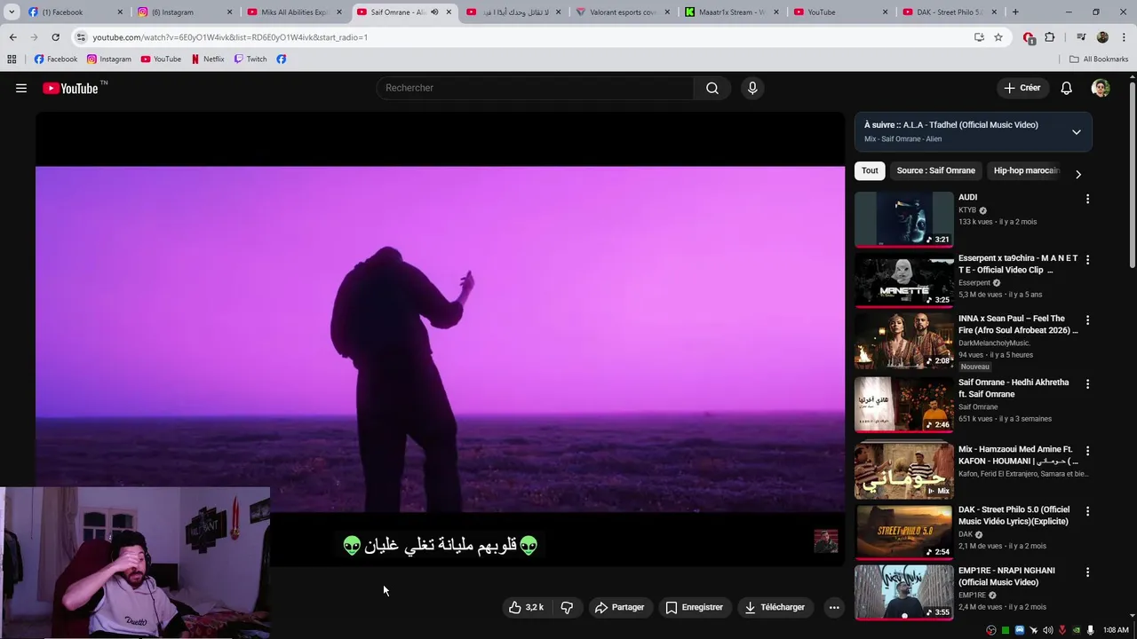1137x639 pixels.
Task: Click the page vertical scrollbar
Action: 1132,173
